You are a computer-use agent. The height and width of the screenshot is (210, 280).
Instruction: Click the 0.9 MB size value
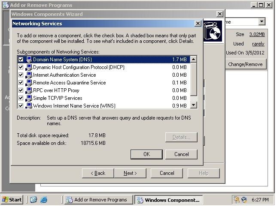coord(180,106)
